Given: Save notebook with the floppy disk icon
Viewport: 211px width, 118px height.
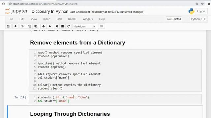Looking at the screenshot, I should click(x=8, y=26).
